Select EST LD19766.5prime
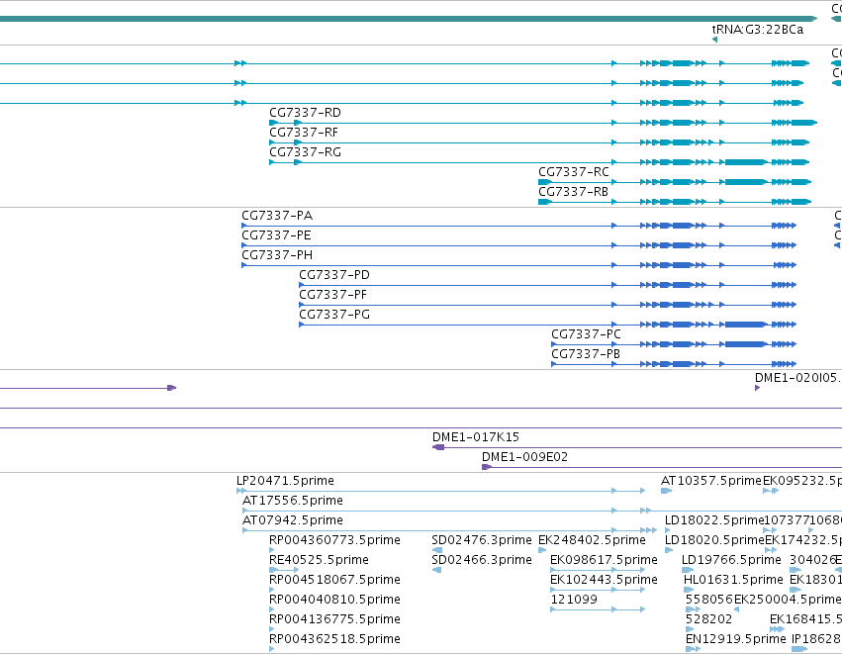Viewport: 842px width, 654px height. tap(731, 561)
